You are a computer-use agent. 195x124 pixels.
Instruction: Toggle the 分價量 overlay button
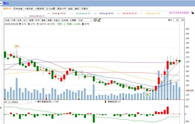pos(73,20)
